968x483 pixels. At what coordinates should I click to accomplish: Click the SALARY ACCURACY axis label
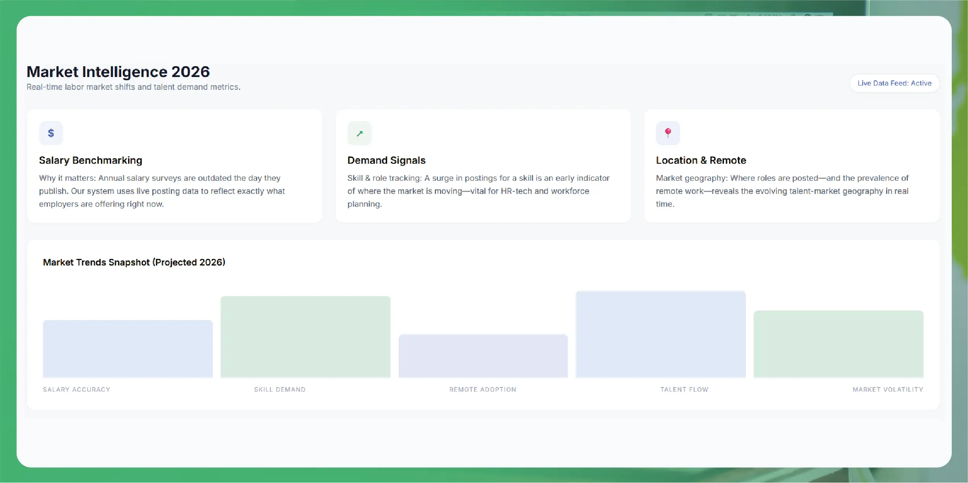(77, 389)
